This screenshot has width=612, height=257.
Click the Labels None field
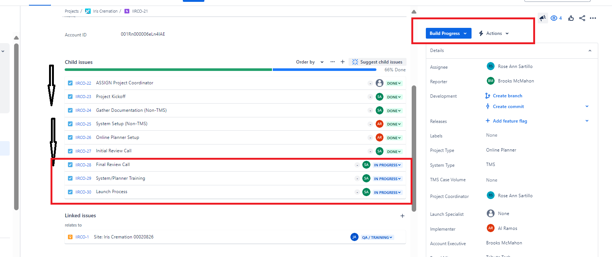click(x=492, y=135)
